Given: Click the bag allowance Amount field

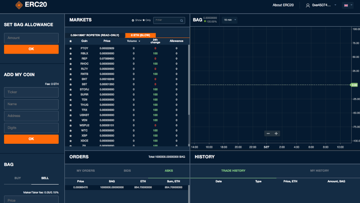Looking at the screenshot, I should click(31, 38).
